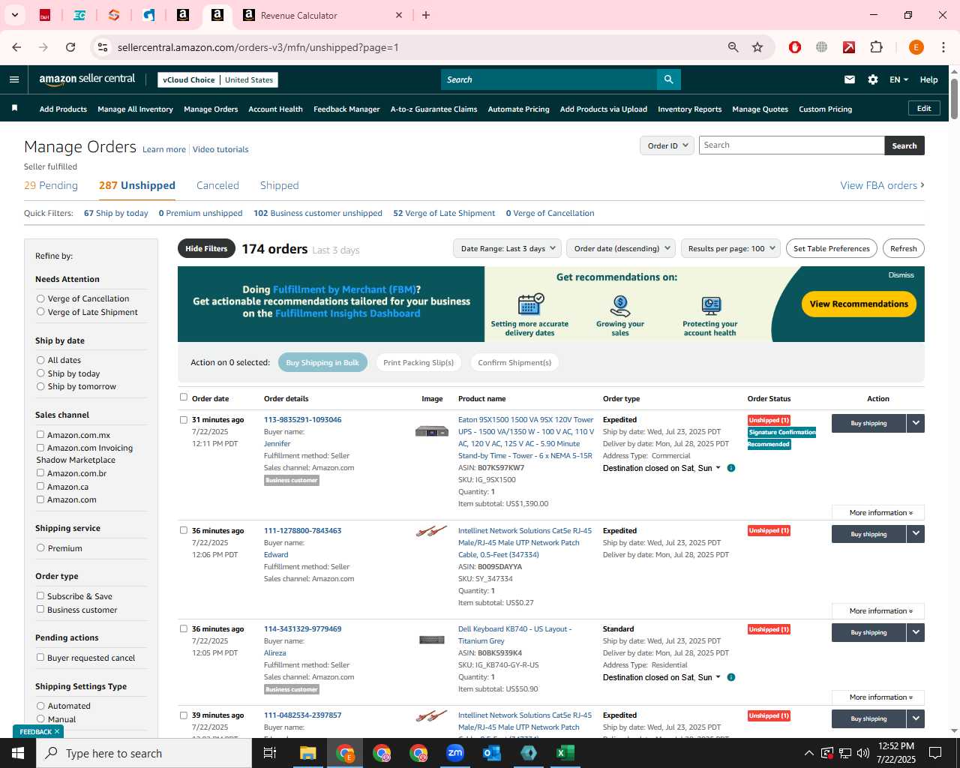Open the Order date (descending) sort dropdown
Image resolution: width=960 pixels, height=768 pixels.
tap(622, 248)
